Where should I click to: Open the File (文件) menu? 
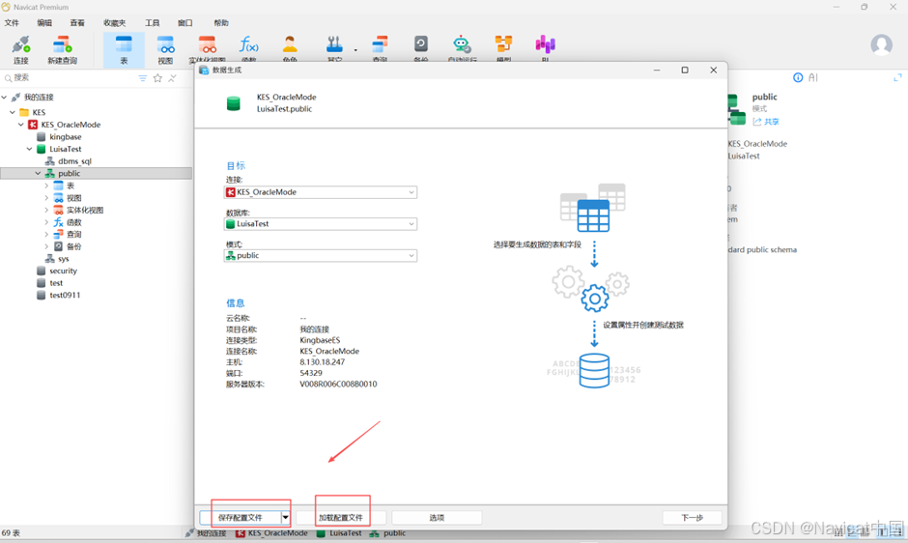click(x=12, y=22)
